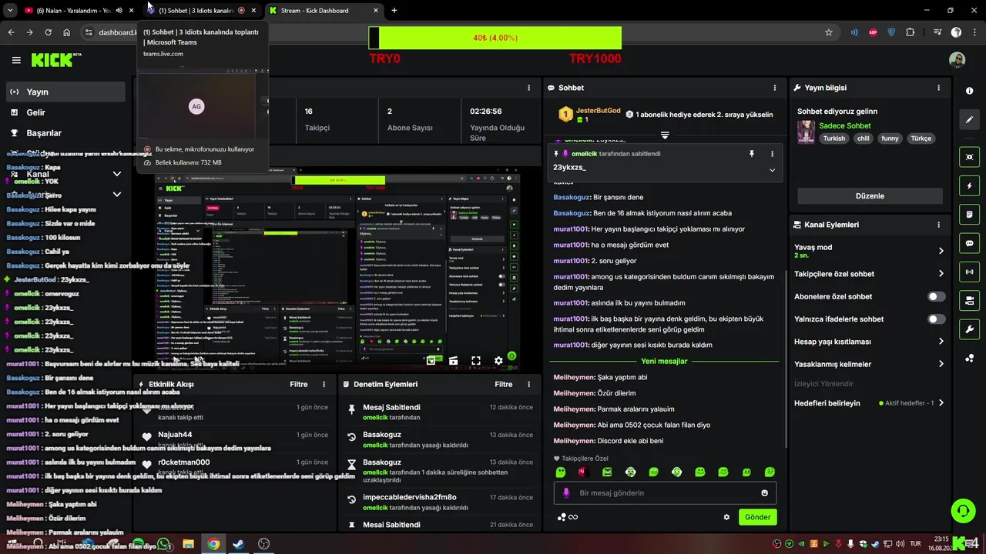Expand the pinned message chevron
986x554 pixels.
[x=772, y=170]
